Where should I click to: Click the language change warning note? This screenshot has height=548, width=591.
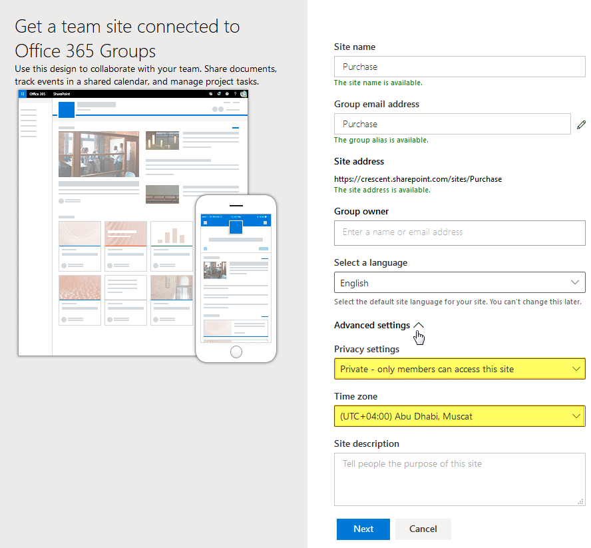458,302
